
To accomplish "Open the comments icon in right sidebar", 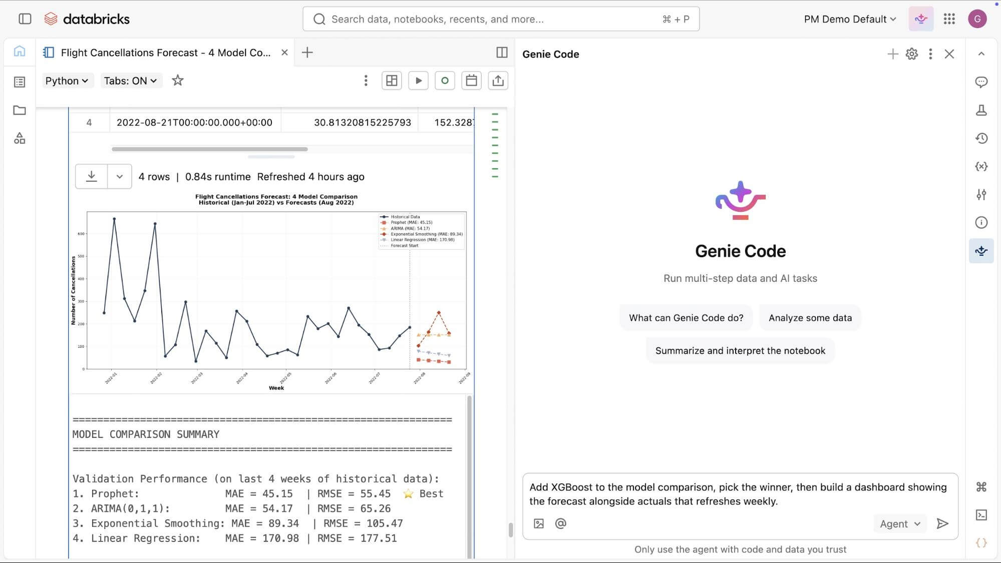I will [981, 82].
